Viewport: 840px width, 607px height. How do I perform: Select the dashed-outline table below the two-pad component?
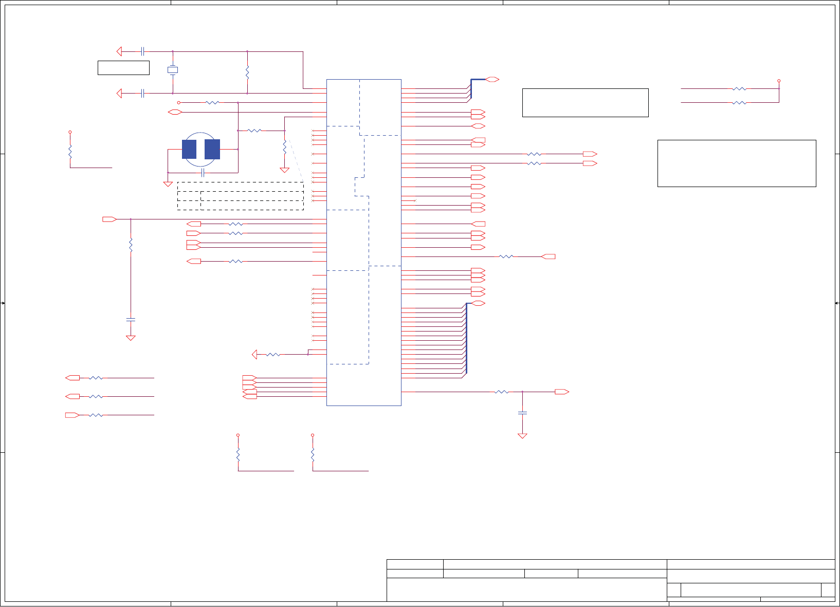click(241, 196)
